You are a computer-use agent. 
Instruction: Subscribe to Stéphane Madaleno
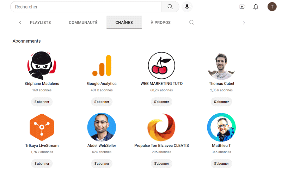pyautogui.click(x=42, y=102)
